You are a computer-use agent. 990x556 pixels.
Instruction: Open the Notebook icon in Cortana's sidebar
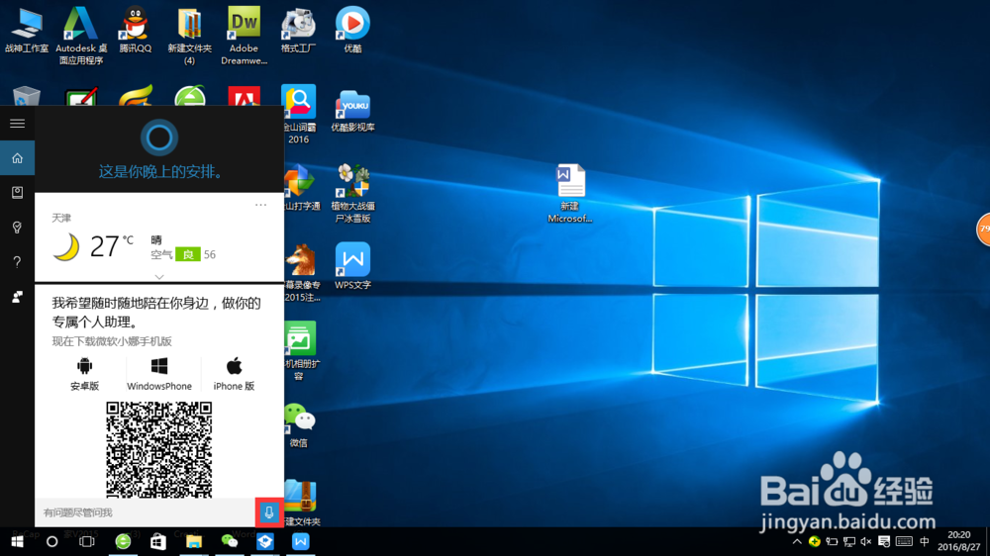[x=17, y=193]
